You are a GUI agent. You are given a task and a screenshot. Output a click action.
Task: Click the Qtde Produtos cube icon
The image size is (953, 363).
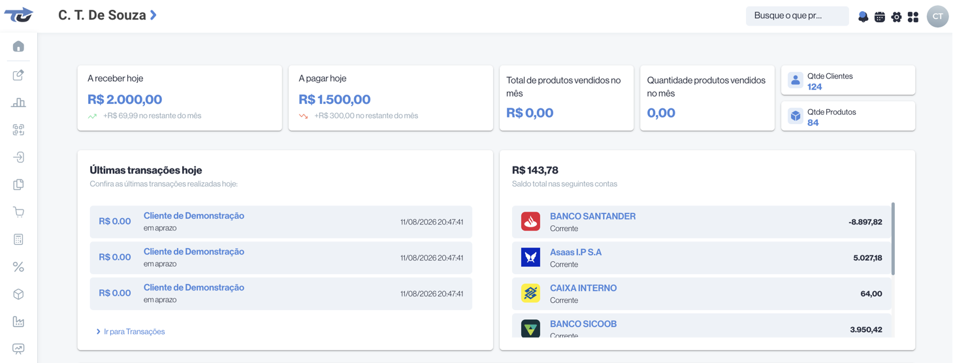pos(795,116)
